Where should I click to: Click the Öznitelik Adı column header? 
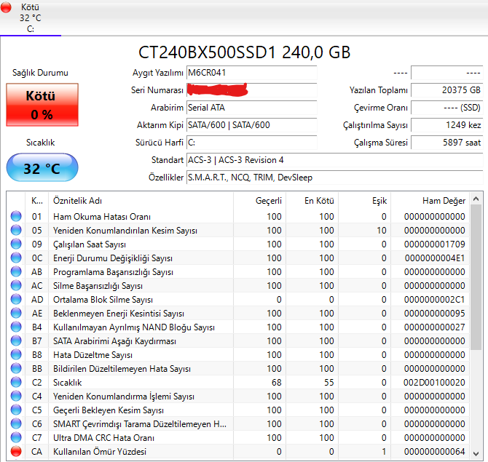(141, 201)
